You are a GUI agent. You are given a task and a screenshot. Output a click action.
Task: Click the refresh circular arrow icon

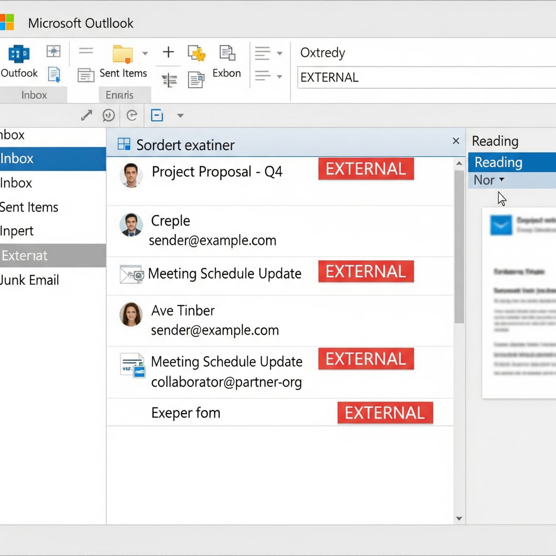(x=132, y=115)
